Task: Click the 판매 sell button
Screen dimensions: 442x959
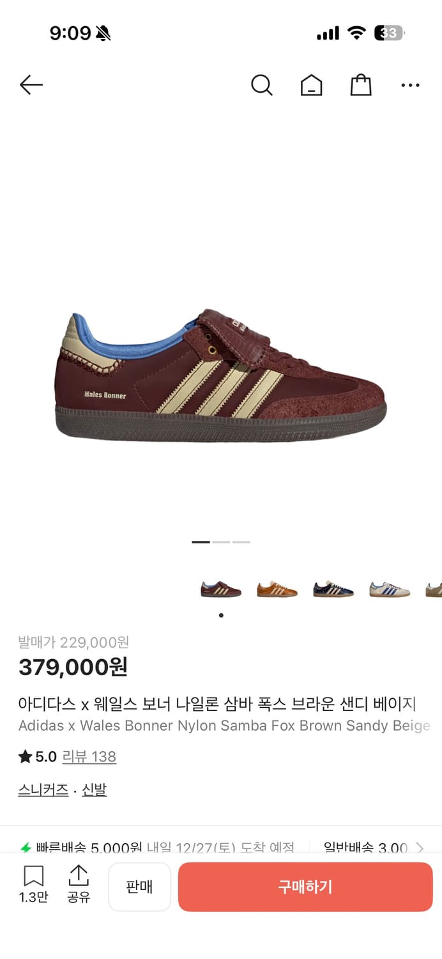Action: pos(139,887)
